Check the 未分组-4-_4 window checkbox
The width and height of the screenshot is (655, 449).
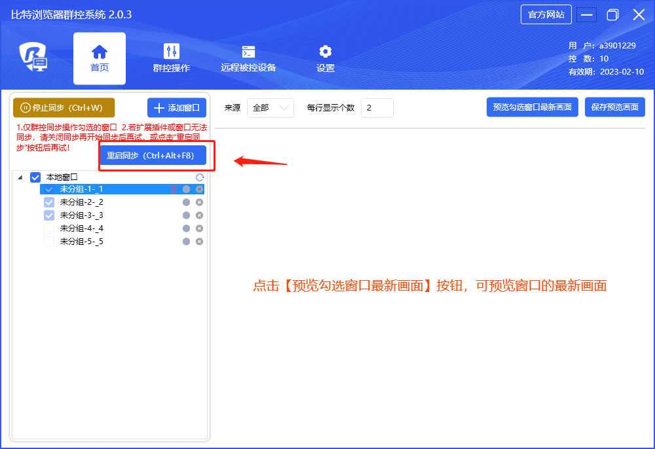point(49,228)
